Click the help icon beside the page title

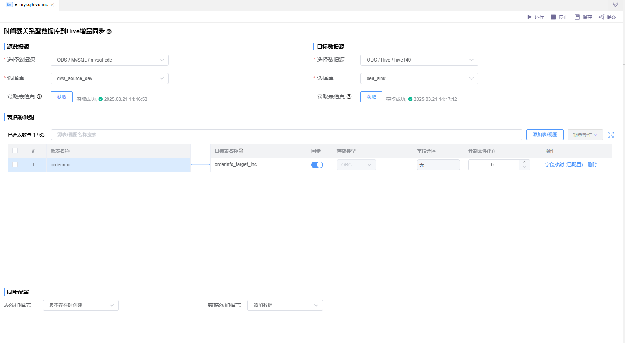pos(109,32)
